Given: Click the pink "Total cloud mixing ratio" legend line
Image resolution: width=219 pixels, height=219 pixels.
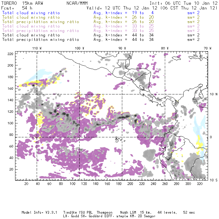Looking at the screenshot, I should [31, 26].
